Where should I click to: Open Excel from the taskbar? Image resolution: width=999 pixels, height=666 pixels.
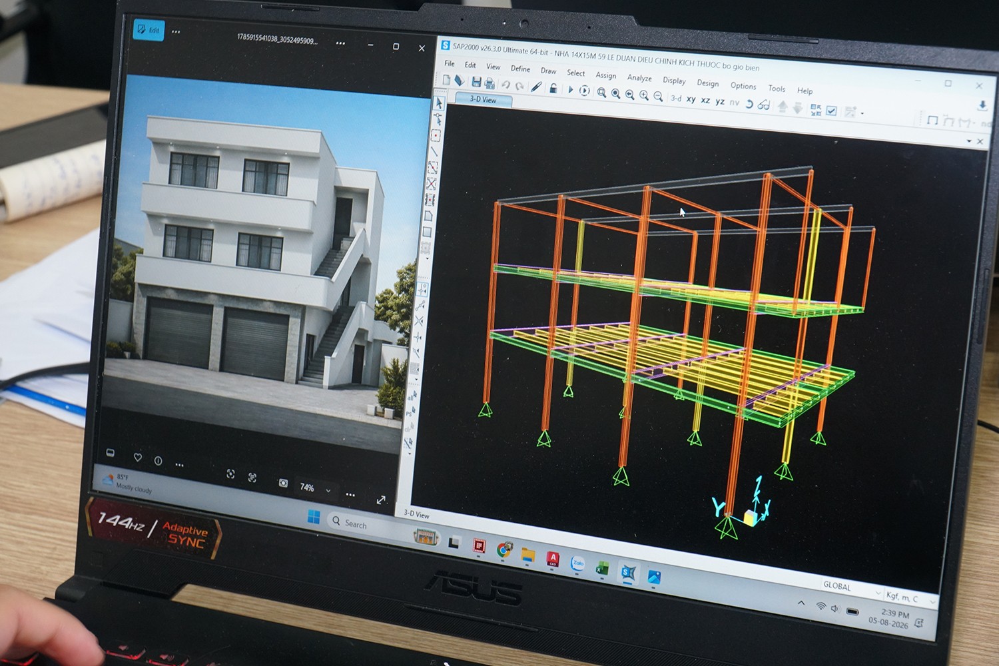[603, 568]
